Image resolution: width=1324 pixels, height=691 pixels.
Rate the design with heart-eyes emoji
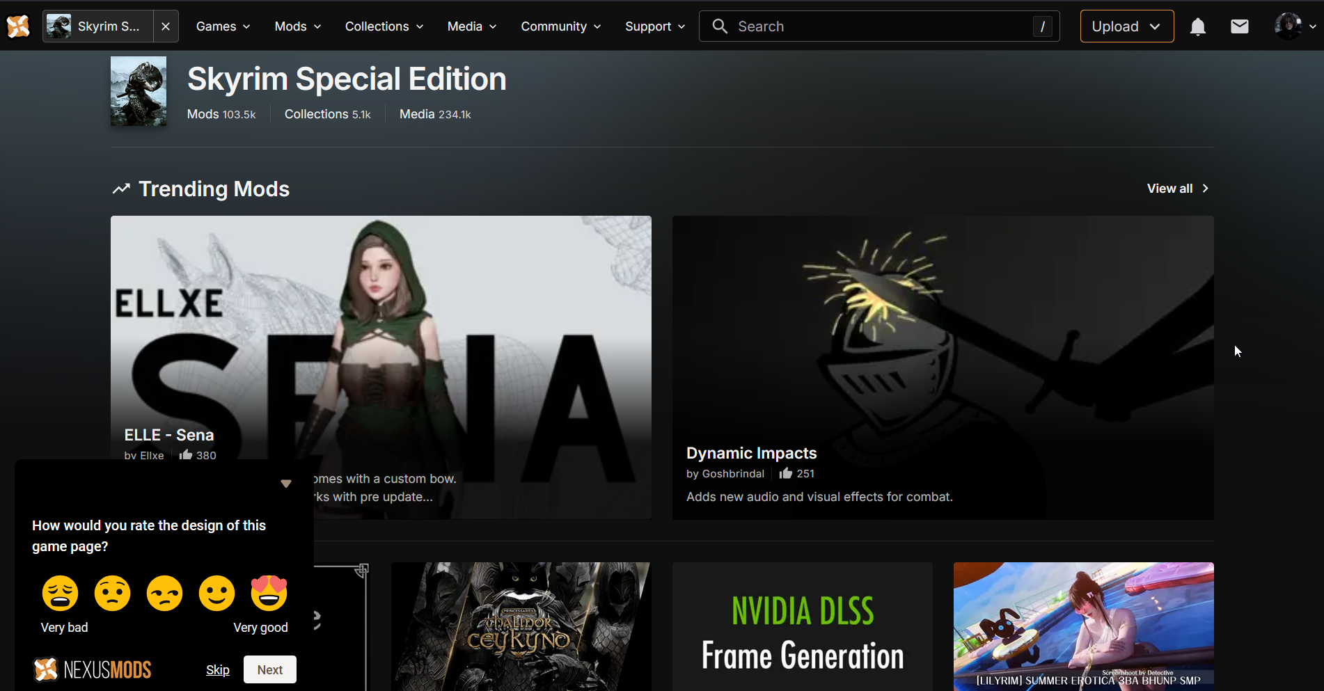point(269,594)
